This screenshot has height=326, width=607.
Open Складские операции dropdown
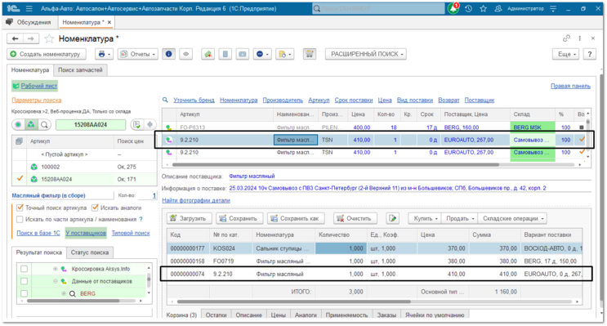click(x=512, y=218)
